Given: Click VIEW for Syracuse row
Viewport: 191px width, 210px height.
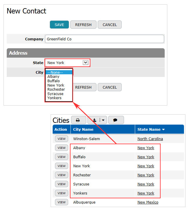Looking at the screenshot, I should coord(61,184).
